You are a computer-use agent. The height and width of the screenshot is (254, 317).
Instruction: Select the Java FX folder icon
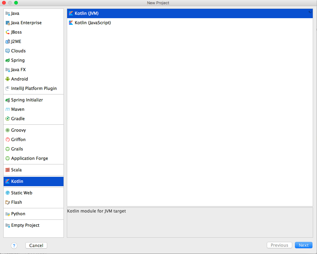[8, 70]
